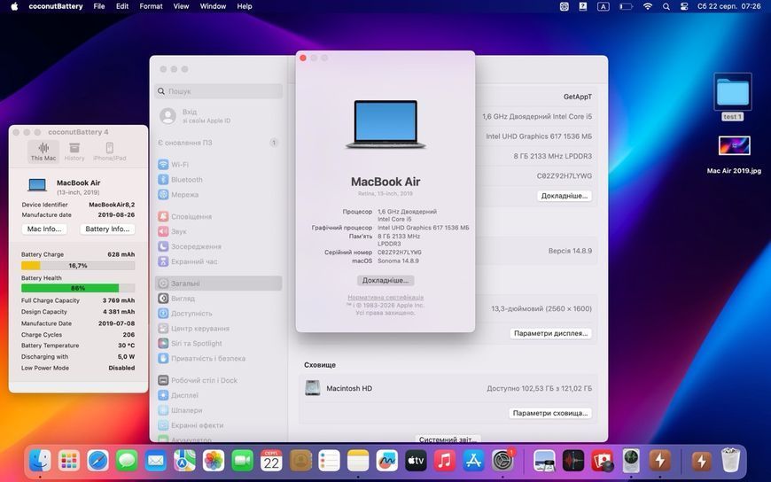Open the Format menu
Screen dimensions: 771x482
point(151,6)
